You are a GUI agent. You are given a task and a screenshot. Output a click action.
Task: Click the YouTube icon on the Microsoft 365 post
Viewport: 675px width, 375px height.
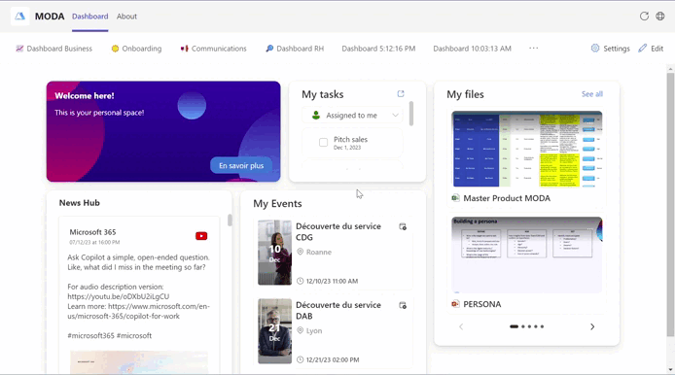coord(201,236)
